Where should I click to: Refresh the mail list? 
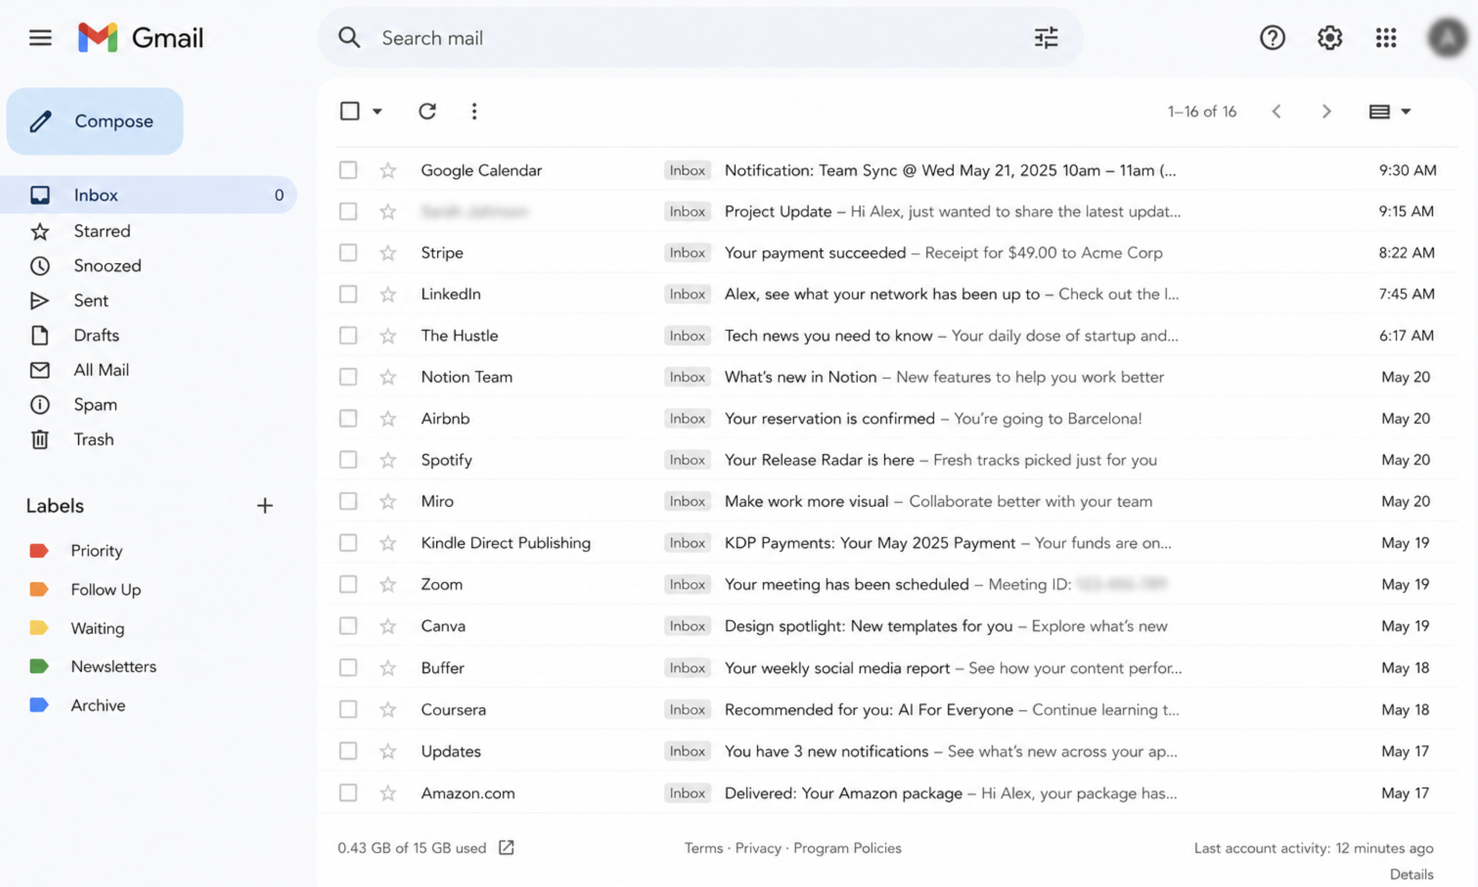(x=427, y=111)
